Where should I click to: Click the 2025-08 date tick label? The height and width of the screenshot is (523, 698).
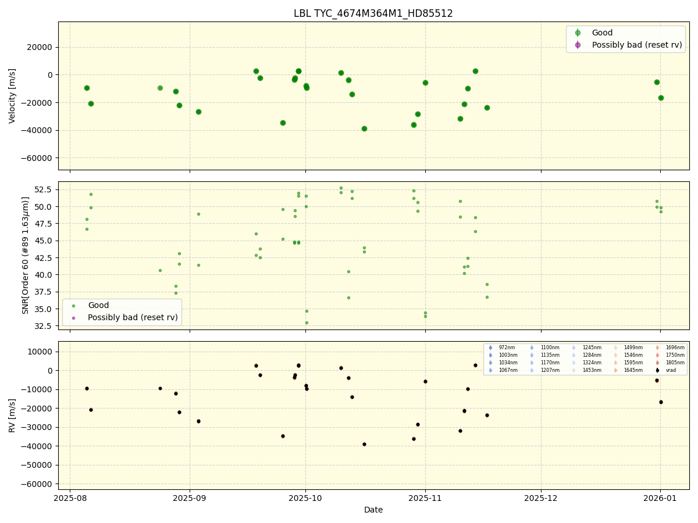tap(70, 497)
